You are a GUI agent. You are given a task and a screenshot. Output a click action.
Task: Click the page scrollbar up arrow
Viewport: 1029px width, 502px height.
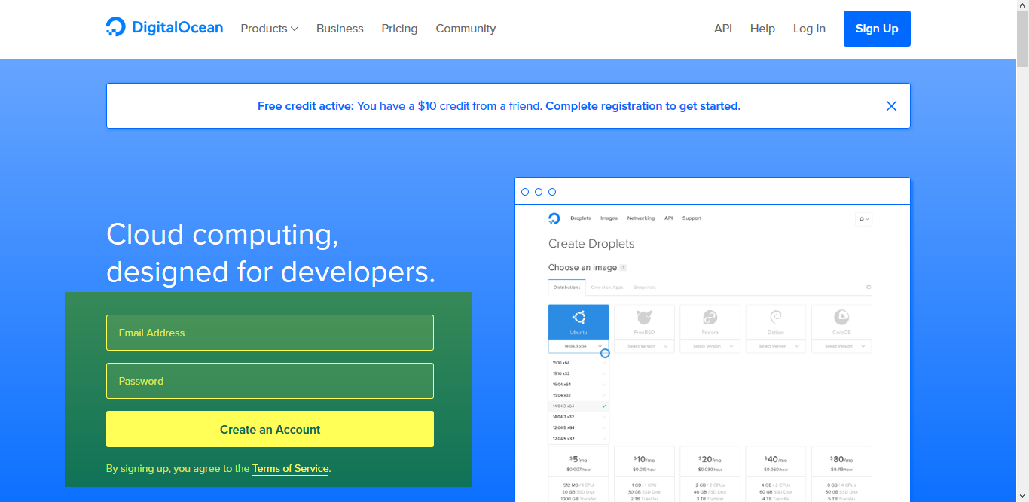(1022, 6)
